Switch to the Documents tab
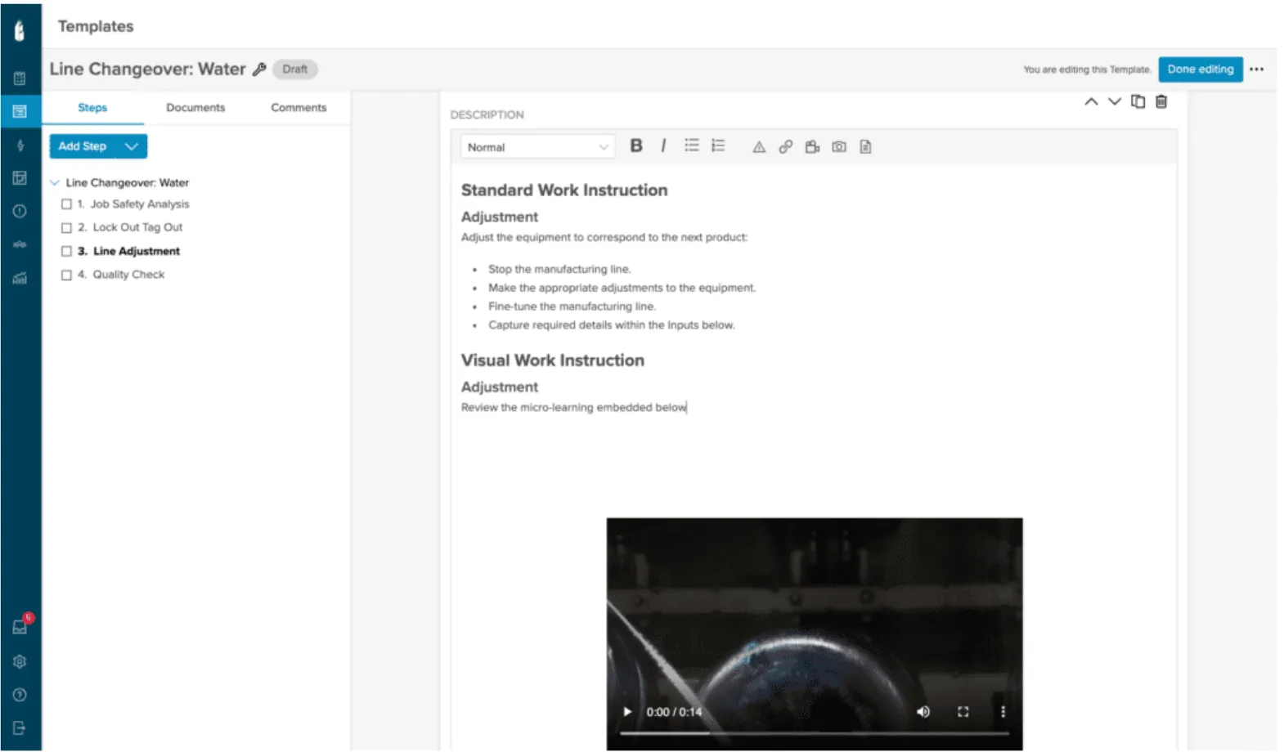The height and width of the screenshot is (752, 1284). [195, 108]
